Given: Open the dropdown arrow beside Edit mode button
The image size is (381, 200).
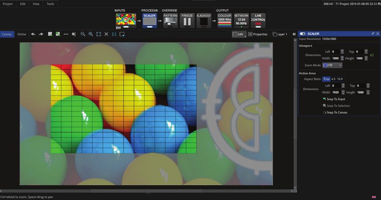Looking at the screenshot, I should pyautogui.click(x=246, y=36).
